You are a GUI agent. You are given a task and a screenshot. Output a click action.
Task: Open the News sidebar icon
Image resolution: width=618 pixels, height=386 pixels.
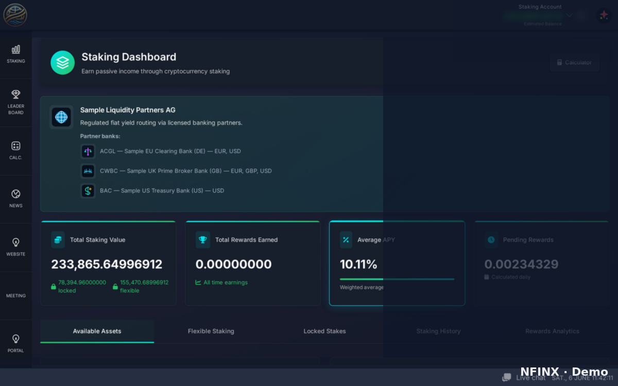point(16,194)
